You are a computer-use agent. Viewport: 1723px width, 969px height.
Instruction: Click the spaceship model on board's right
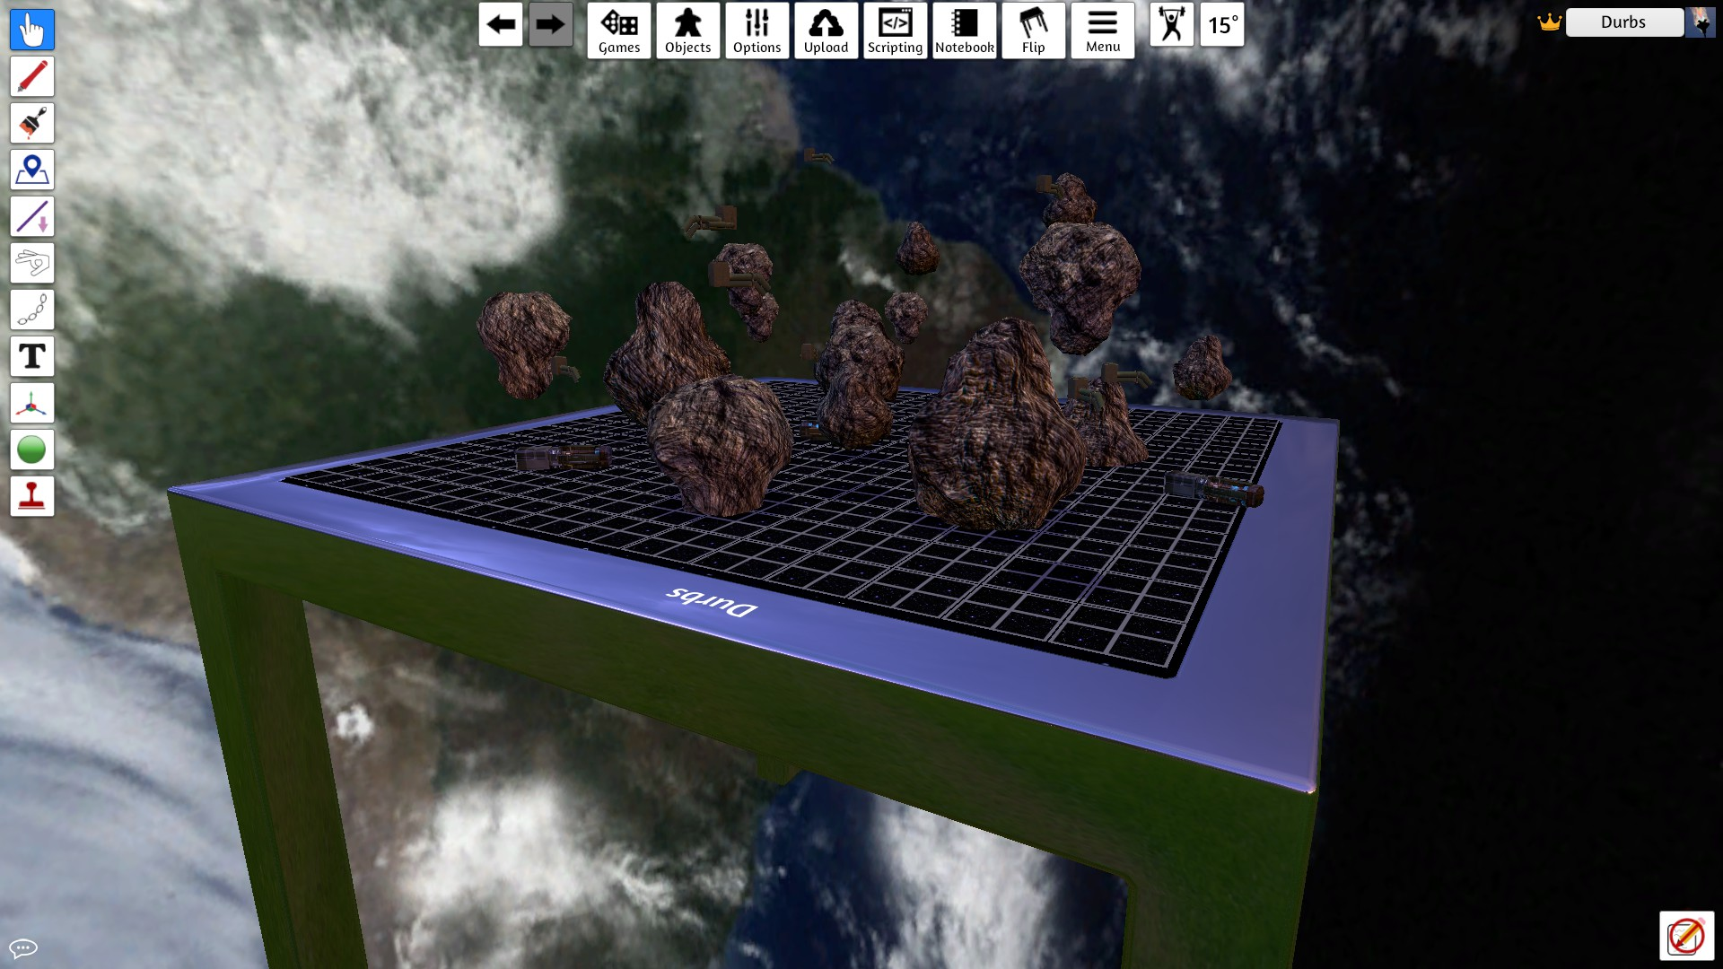click(x=1214, y=489)
